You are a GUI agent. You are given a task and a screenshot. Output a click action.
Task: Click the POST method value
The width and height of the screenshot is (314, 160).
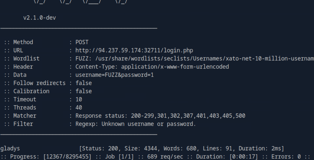82,42
